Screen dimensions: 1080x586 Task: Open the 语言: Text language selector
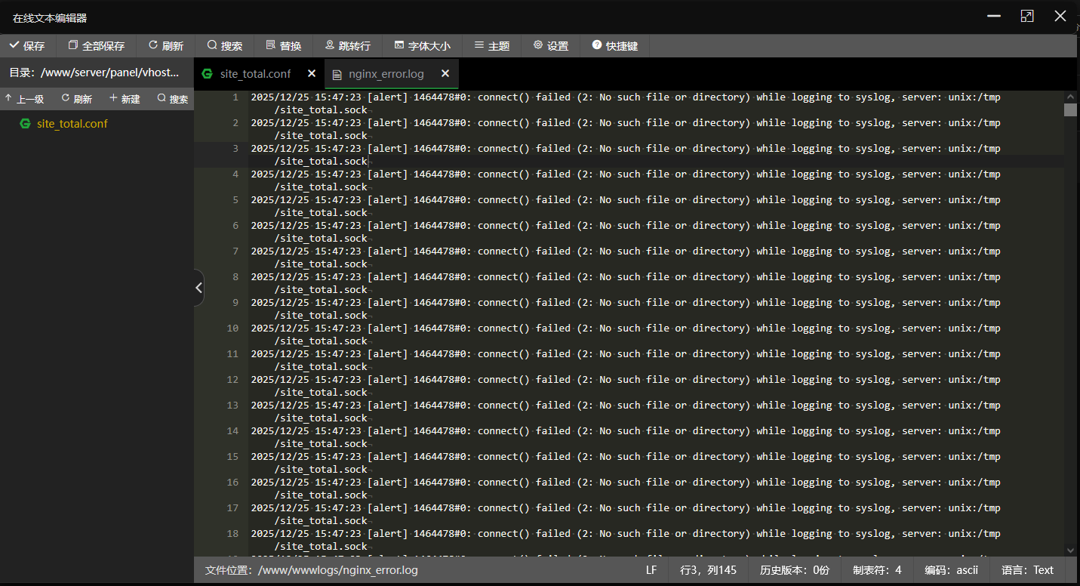tap(1027, 569)
